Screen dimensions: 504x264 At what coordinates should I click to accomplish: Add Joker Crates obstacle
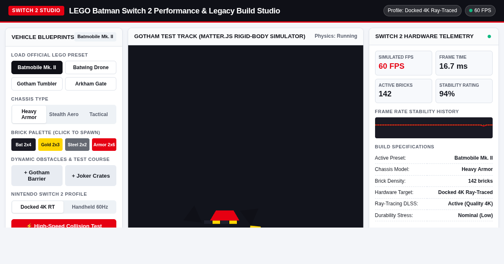(x=91, y=176)
